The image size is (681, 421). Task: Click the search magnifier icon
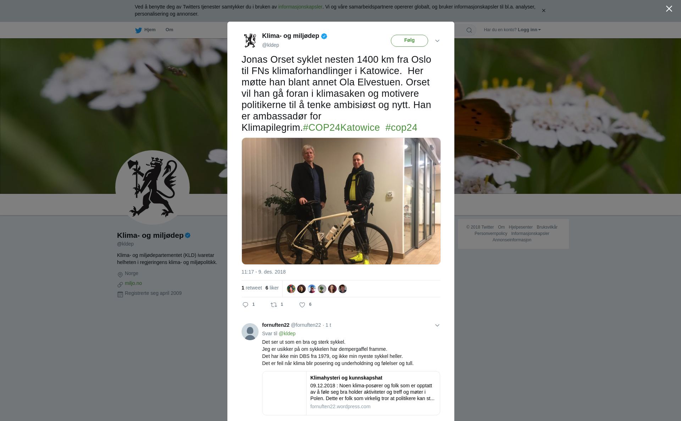tap(469, 30)
